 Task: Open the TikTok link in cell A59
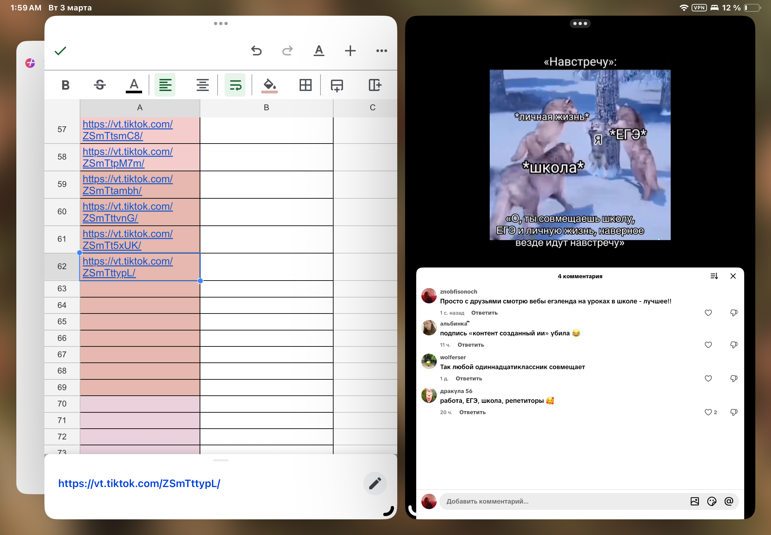(127, 185)
